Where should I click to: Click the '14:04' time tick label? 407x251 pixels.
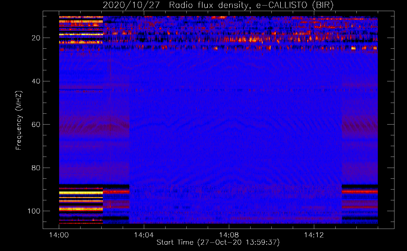144,235
